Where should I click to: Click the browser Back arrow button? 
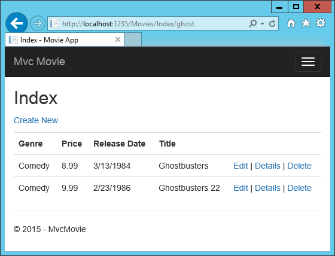click(17, 23)
